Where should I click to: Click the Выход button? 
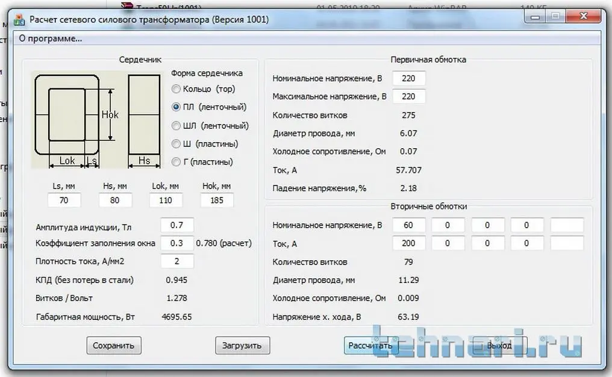click(499, 346)
